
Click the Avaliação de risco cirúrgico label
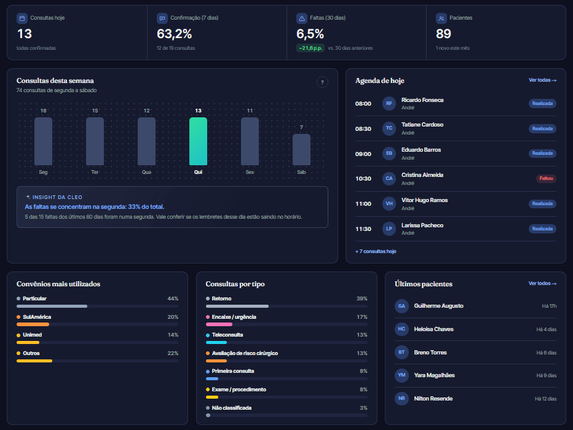[x=245, y=353]
